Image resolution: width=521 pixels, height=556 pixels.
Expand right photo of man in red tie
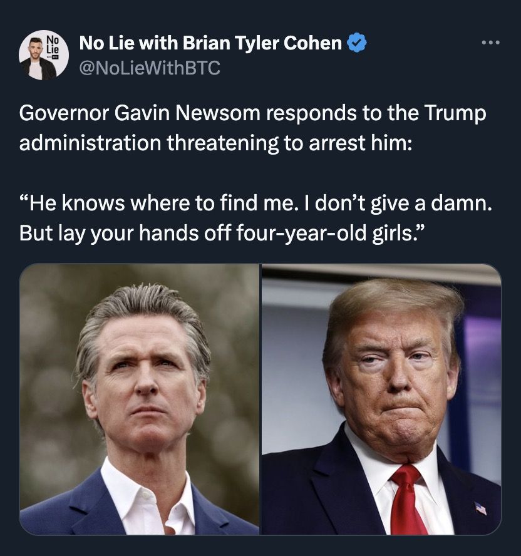381,399
